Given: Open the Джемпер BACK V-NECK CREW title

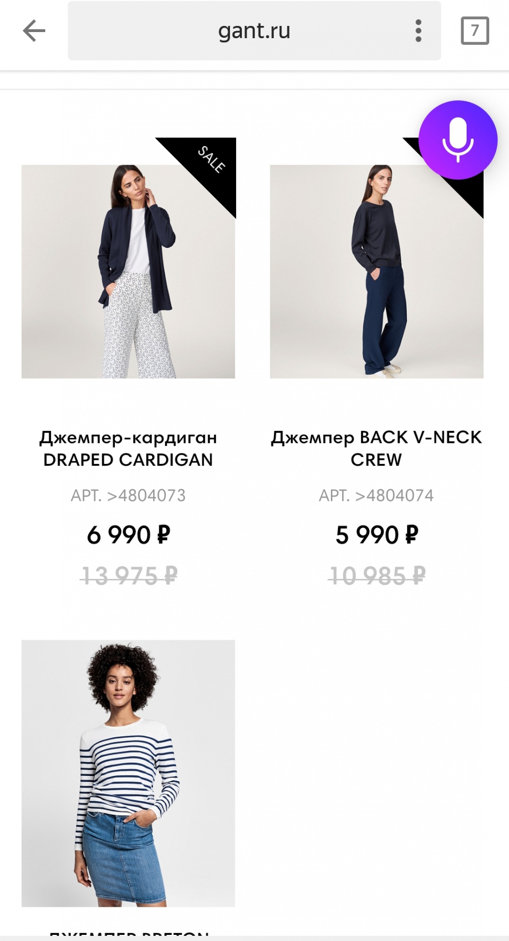Looking at the screenshot, I should tap(377, 448).
